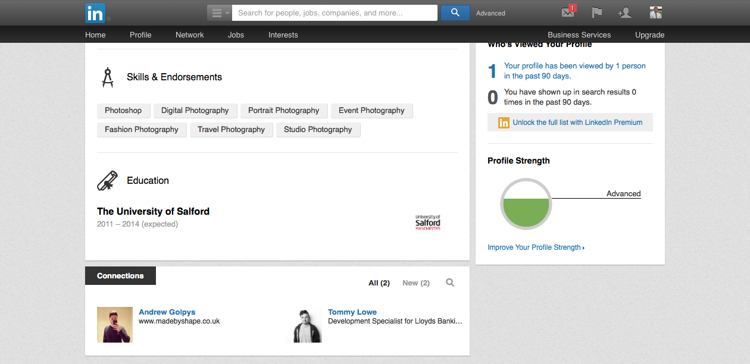
Task: Open the Network menu
Action: tap(190, 34)
